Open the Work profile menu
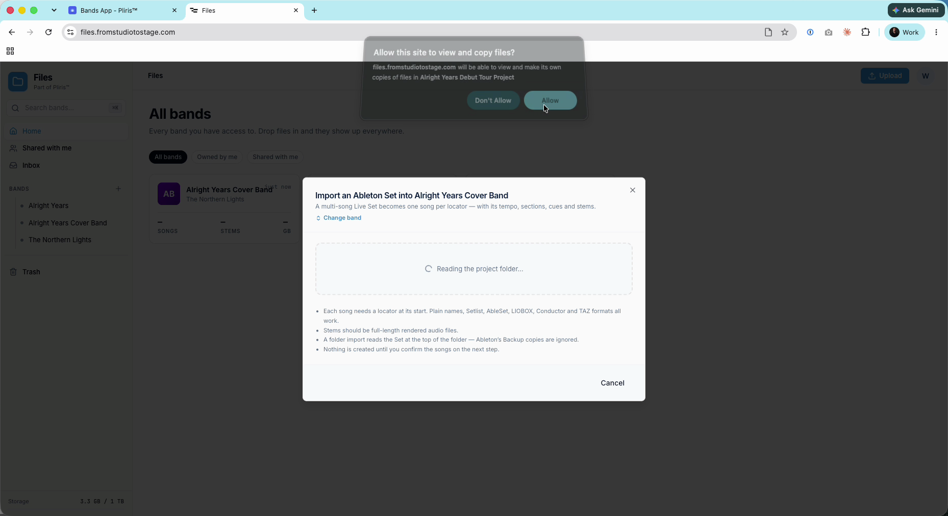This screenshot has width=948, height=516. (x=905, y=32)
